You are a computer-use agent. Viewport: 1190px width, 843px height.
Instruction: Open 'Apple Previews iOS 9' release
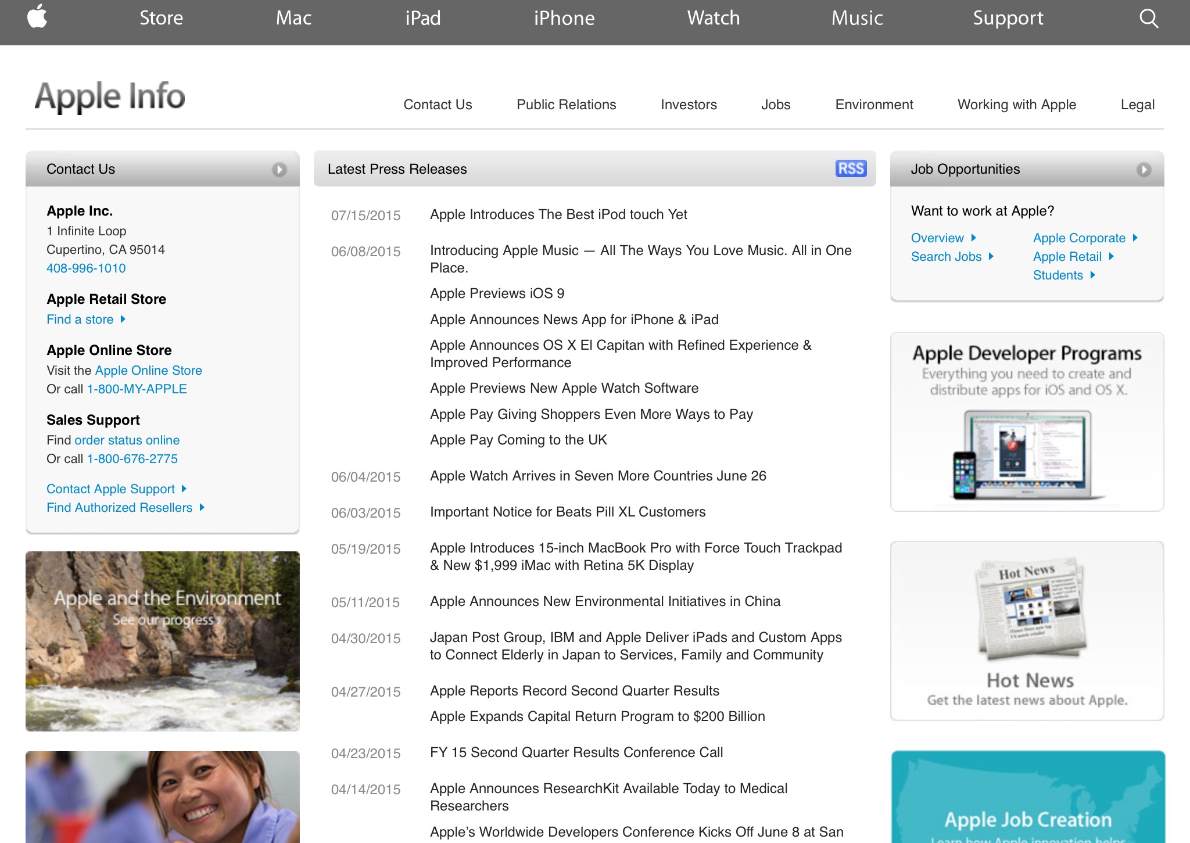497,294
